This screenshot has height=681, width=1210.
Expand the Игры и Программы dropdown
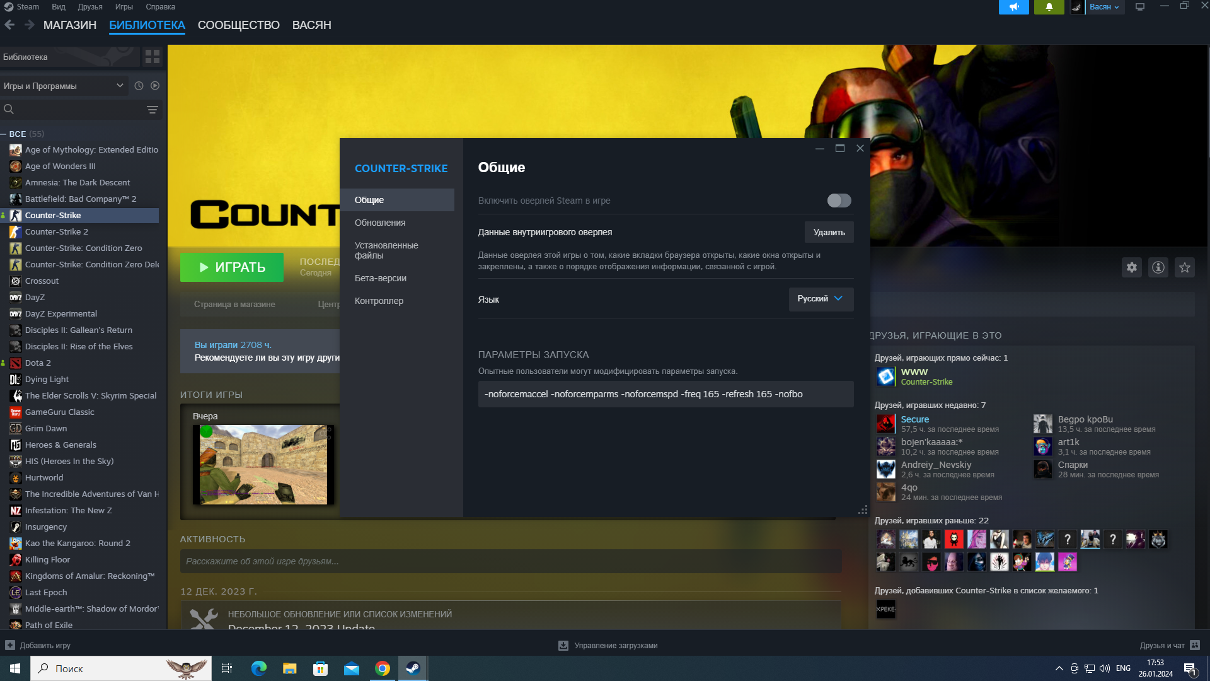tap(64, 86)
